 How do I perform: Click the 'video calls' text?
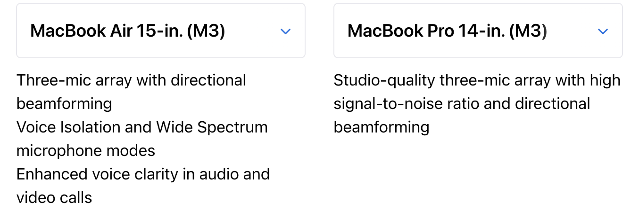[x=54, y=198]
